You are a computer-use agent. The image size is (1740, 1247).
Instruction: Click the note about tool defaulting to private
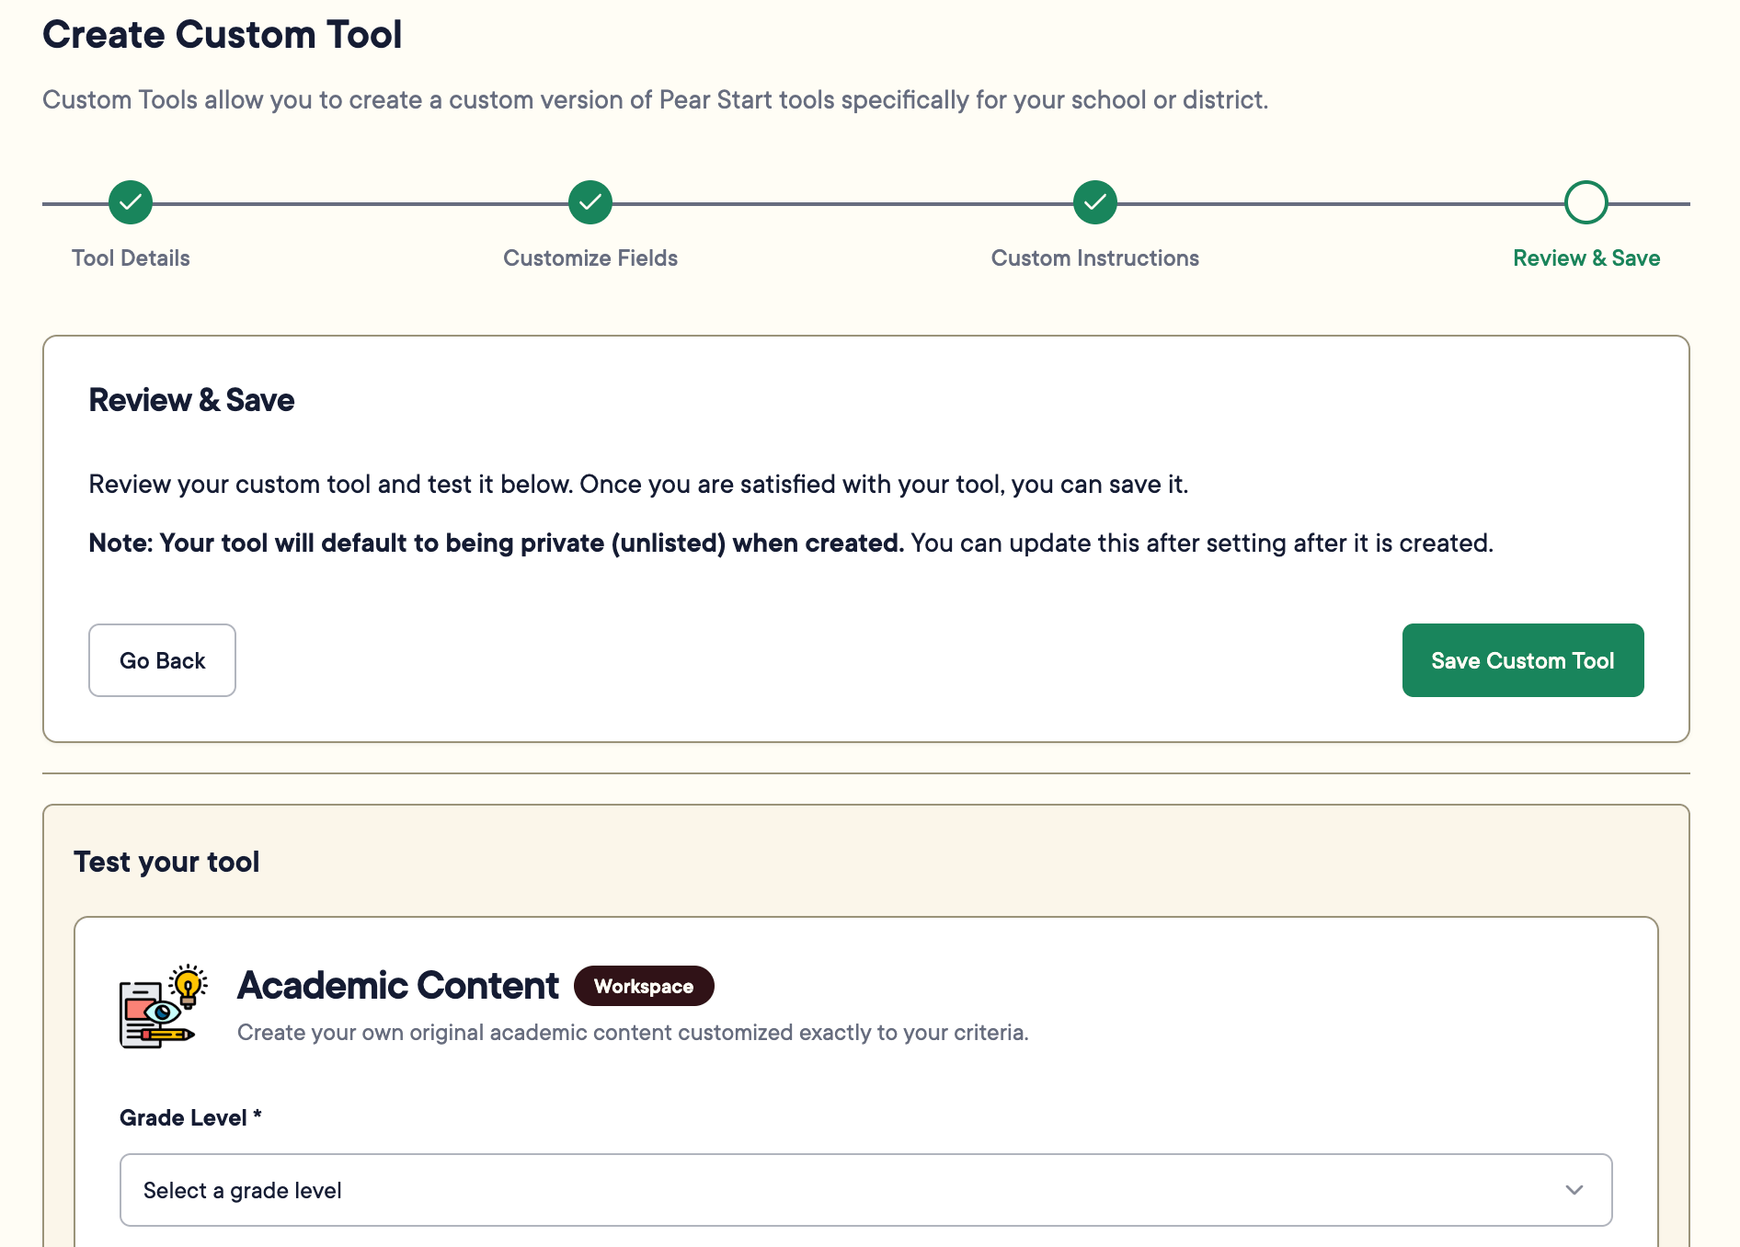click(791, 543)
